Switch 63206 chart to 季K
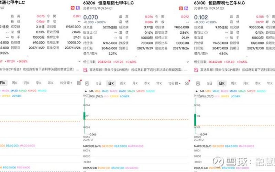This screenshot has height=172, width=275. click(x=147, y=83)
